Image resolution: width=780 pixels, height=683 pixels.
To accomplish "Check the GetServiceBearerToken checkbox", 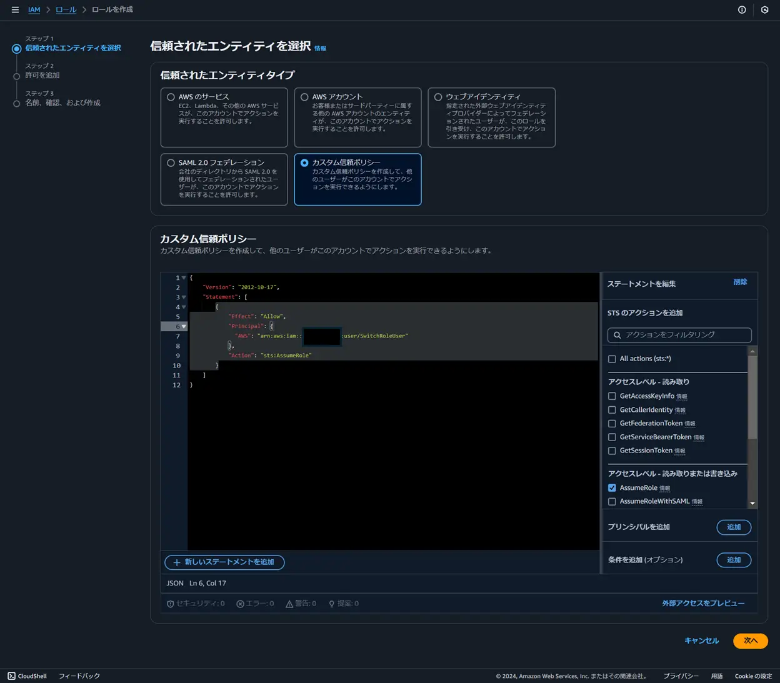I will coord(612,437).
